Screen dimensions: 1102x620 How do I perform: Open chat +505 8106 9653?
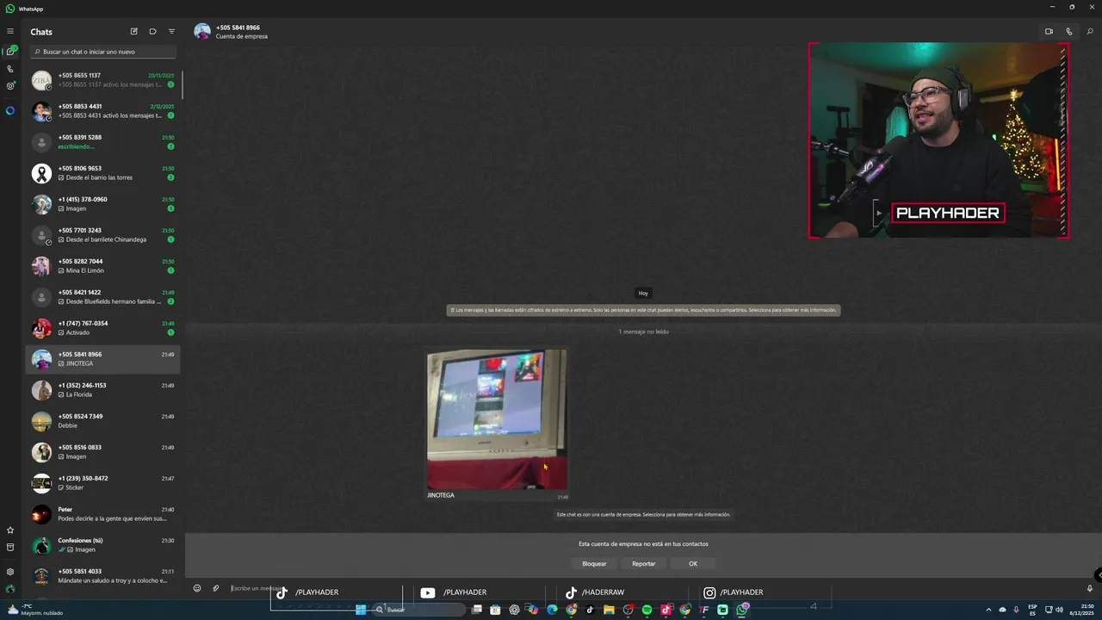[103, 173]
